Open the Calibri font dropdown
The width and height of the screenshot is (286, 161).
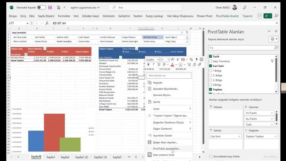coord(158,59)
